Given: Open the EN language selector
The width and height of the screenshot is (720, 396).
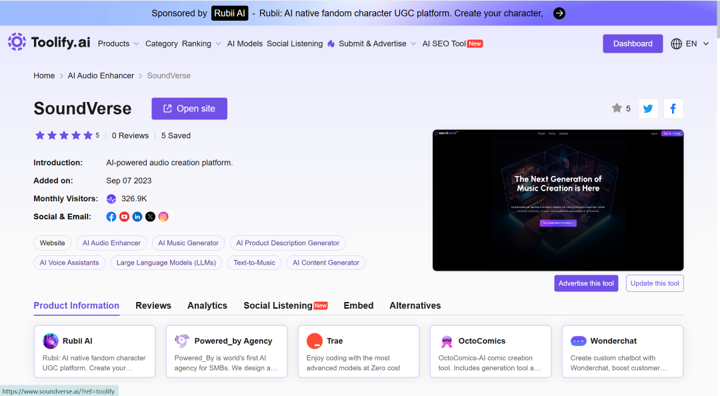Looking at the screenshot, I should tap(690, 43).
